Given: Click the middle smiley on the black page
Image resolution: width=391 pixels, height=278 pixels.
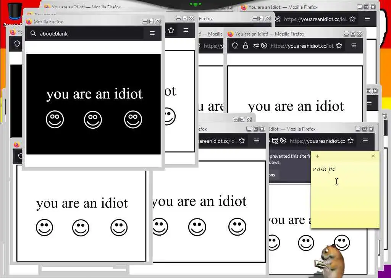Looking at the screenshot, I should (93, 120).
